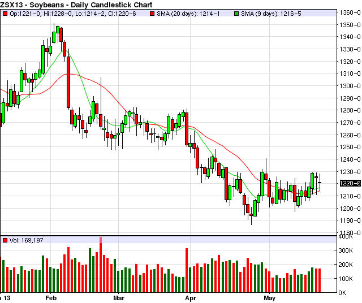
Task: Click the Feb date axis label
Action: coord(51,298)
